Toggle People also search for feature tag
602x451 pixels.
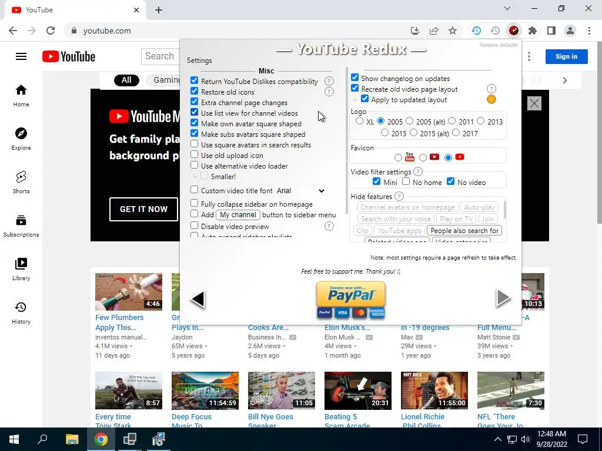(464, 230)
